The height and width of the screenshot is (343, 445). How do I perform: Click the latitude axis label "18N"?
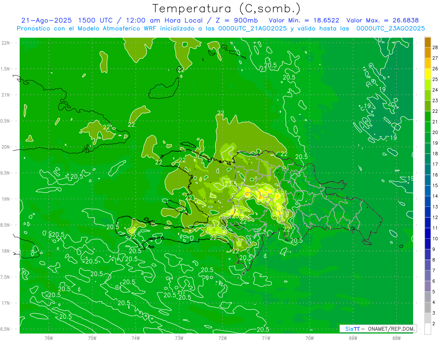point(6,251)
